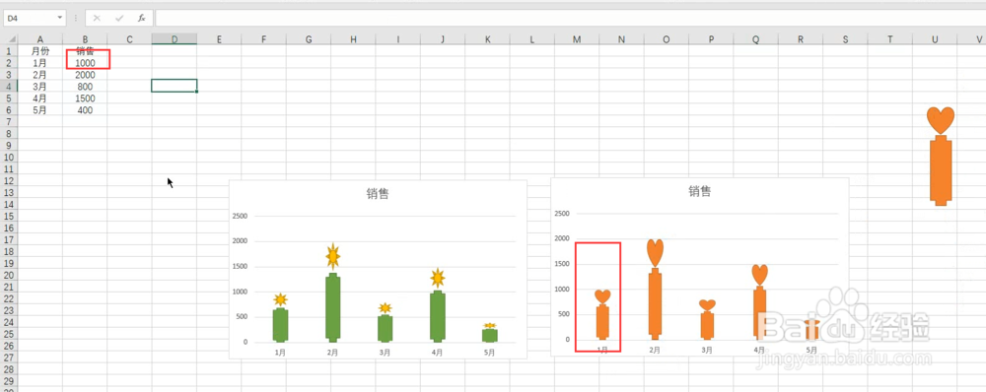
Task: Click 1000 axis label in orange chart
Action: (x=562, y=289)
